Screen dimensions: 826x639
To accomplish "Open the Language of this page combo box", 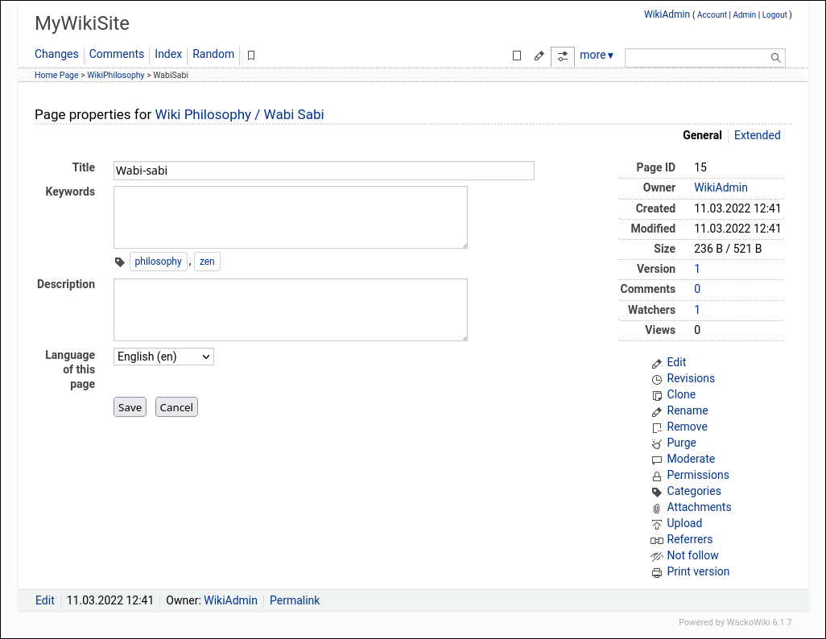I will pyautogui.click(x=163, y=357).
